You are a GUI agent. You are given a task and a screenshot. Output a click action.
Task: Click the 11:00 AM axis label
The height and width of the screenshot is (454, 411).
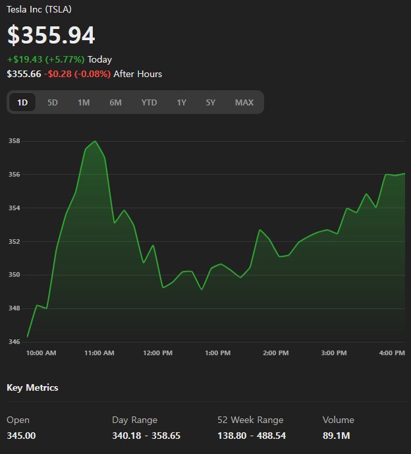tap(99, 353)
